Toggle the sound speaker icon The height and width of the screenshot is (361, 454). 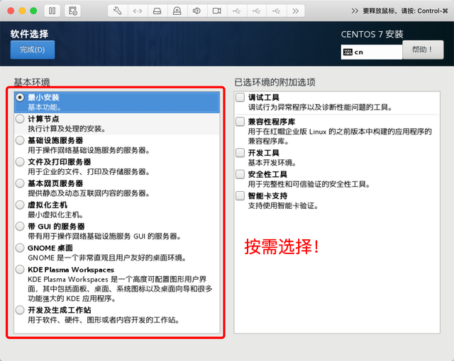(x=196, y=11)
